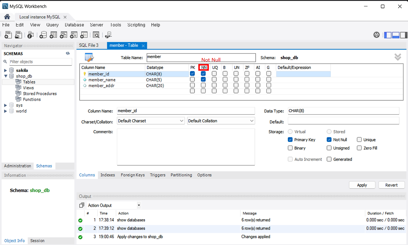Click the table editor icon beside Table Name
Viewport: 408px width, 245px height.
tap(89, 57)
